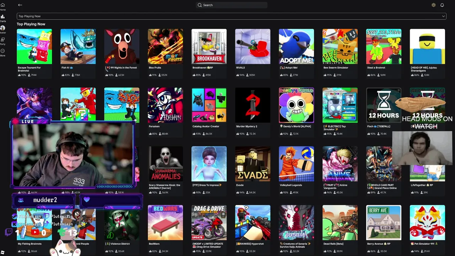Click the Grand Piece Online title
Screen dimensions: 455x256
point(382,186)
